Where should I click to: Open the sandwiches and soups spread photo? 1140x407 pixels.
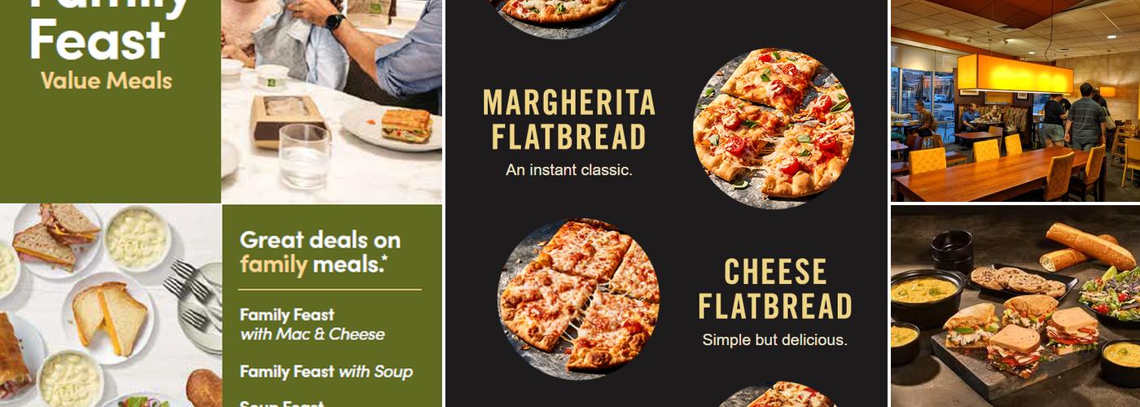pyautogui.click(x=1015, y=306)
